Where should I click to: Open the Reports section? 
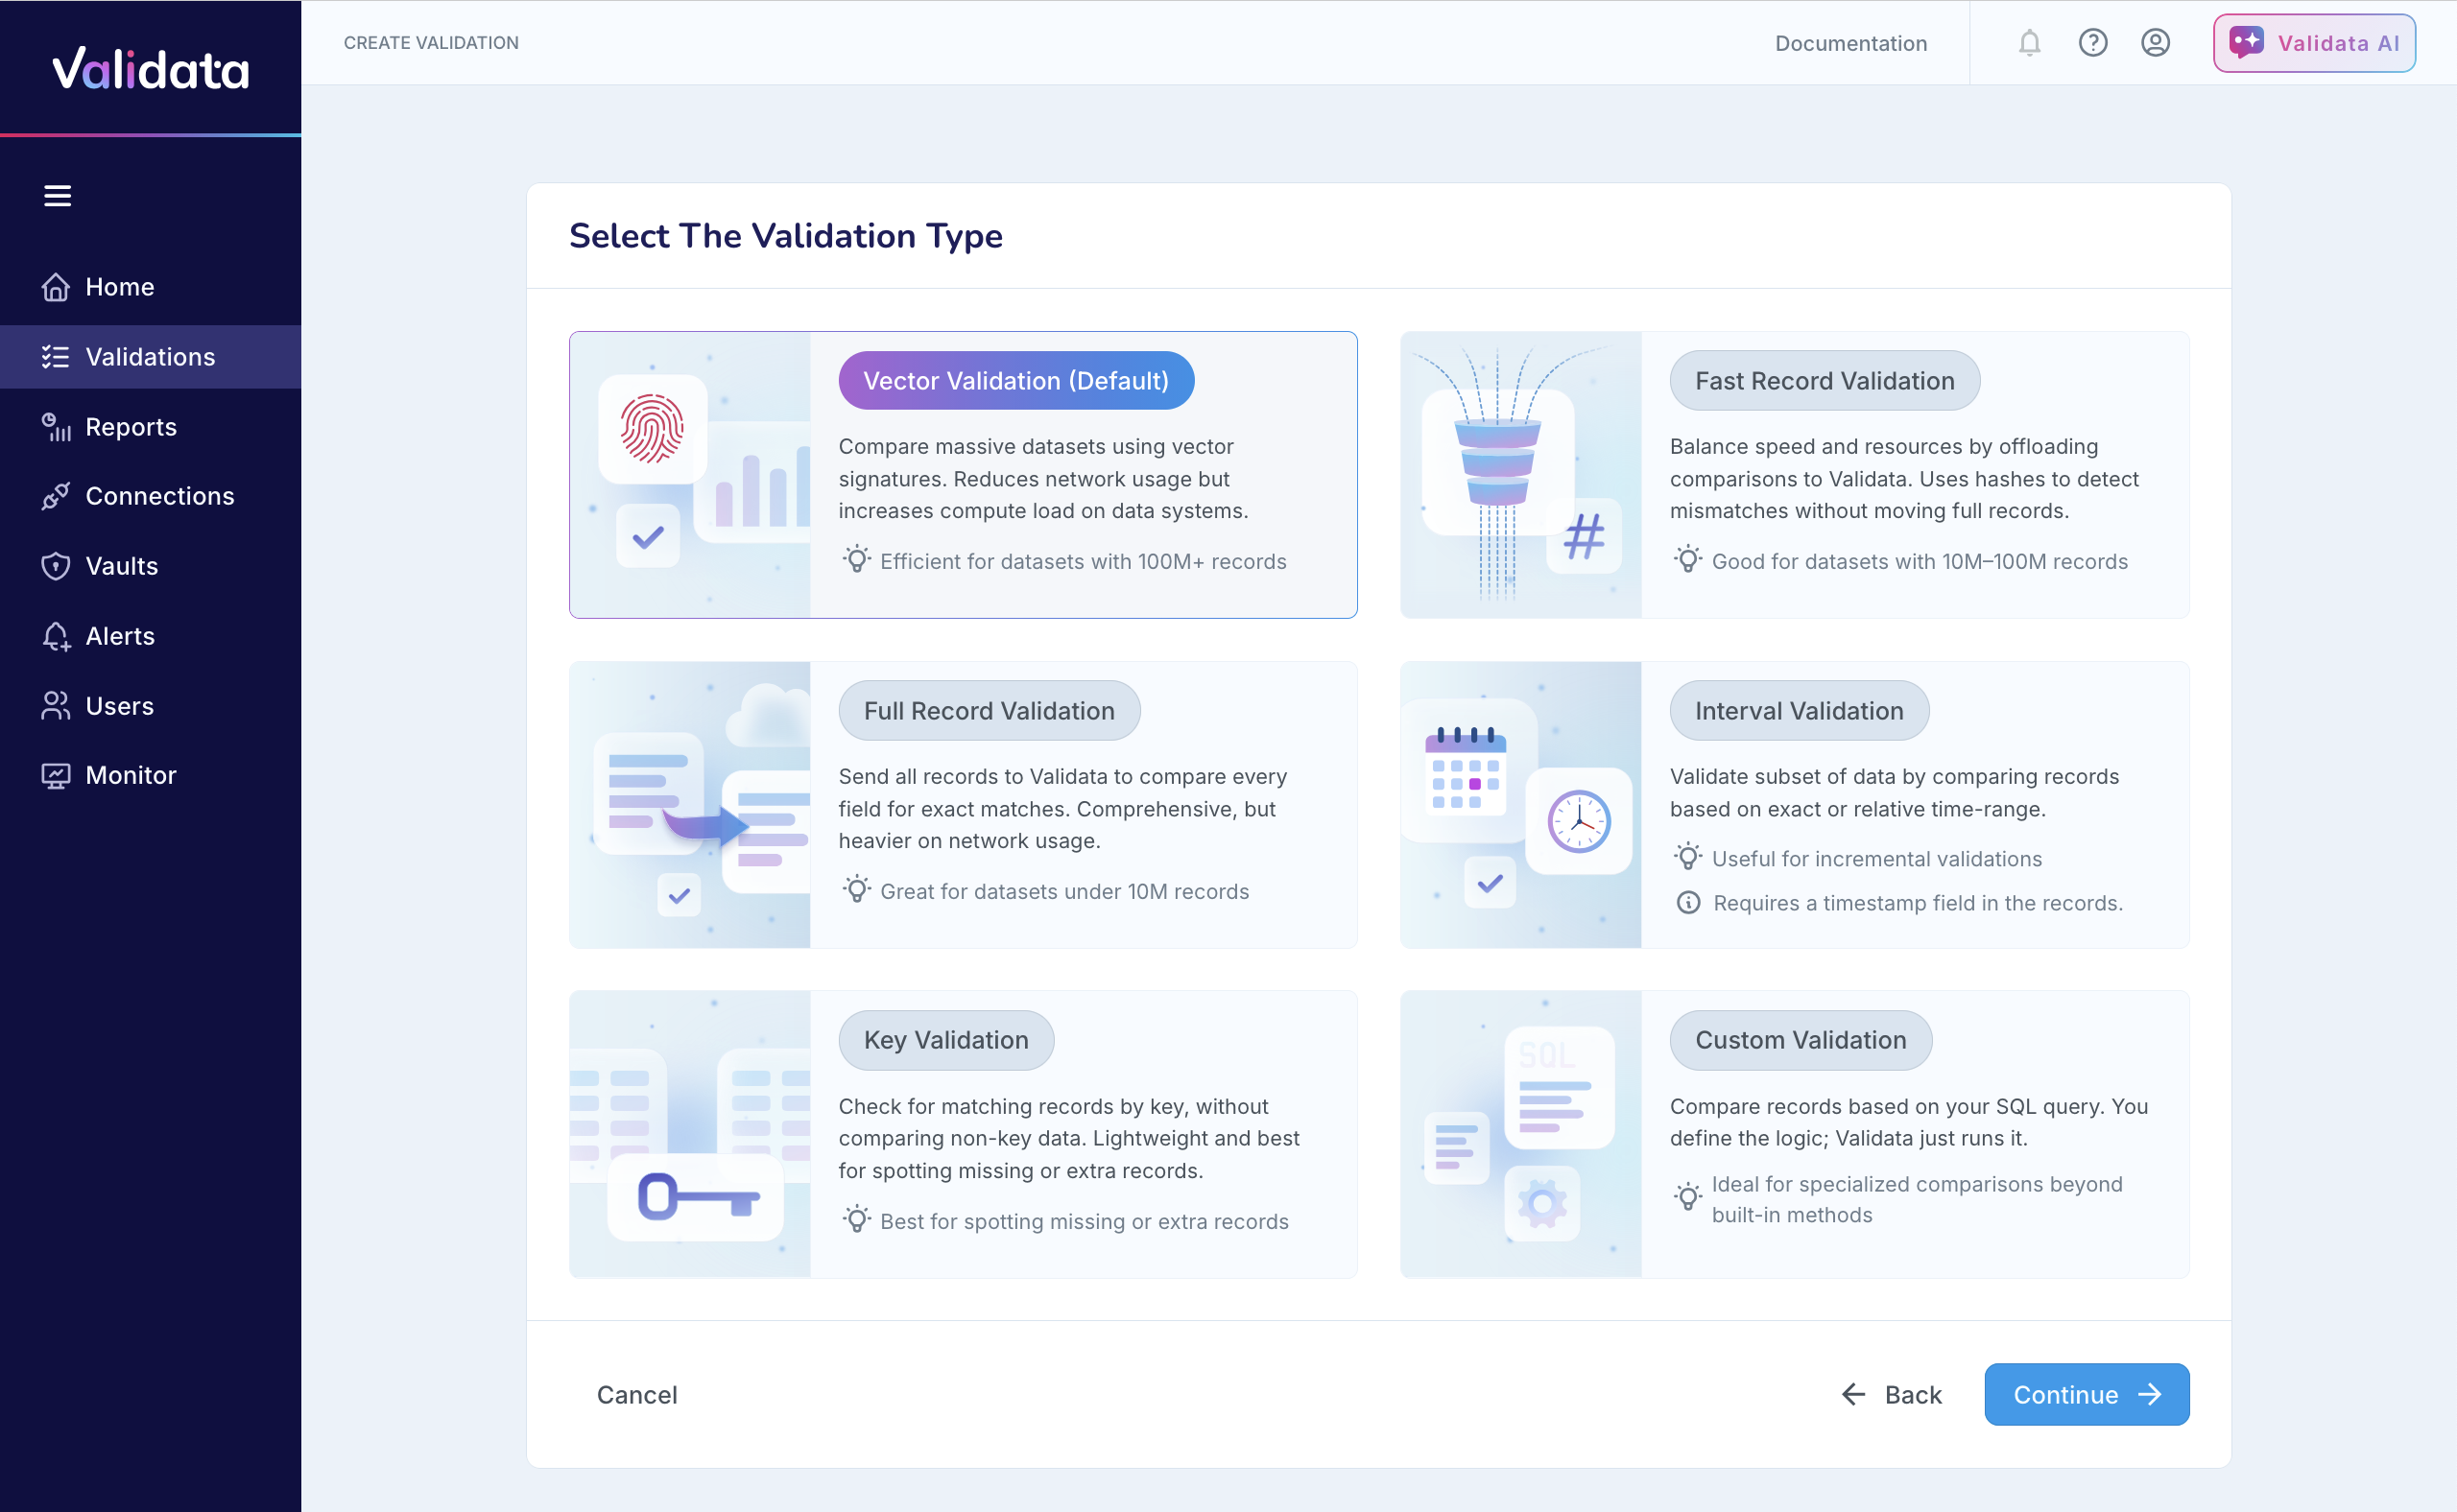point(131,426)
